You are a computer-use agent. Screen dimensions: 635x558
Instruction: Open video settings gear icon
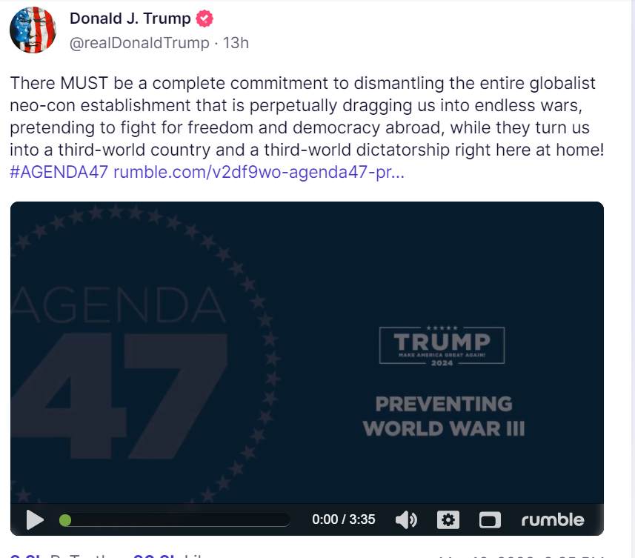pos(448,519)
